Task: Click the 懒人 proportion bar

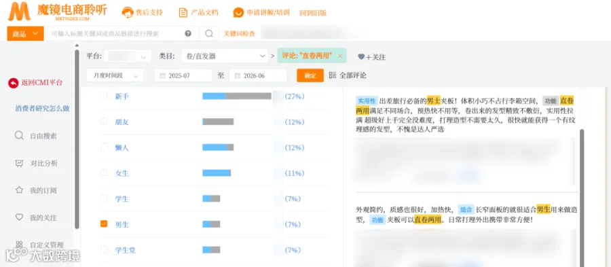Action: point(218,147)
